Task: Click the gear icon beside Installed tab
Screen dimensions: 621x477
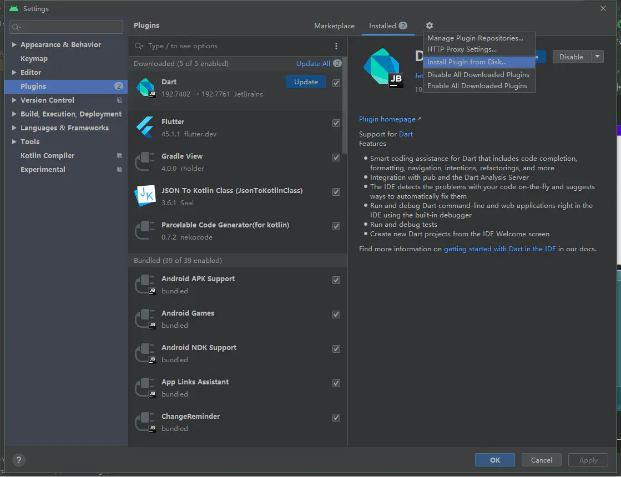Action: tap(429, 26)
